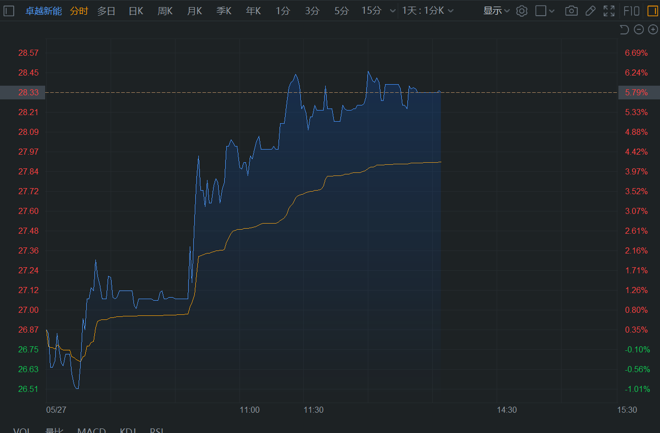
Task: Switch to 年K yearly candlestick
Action: click(x=253, y=11)
